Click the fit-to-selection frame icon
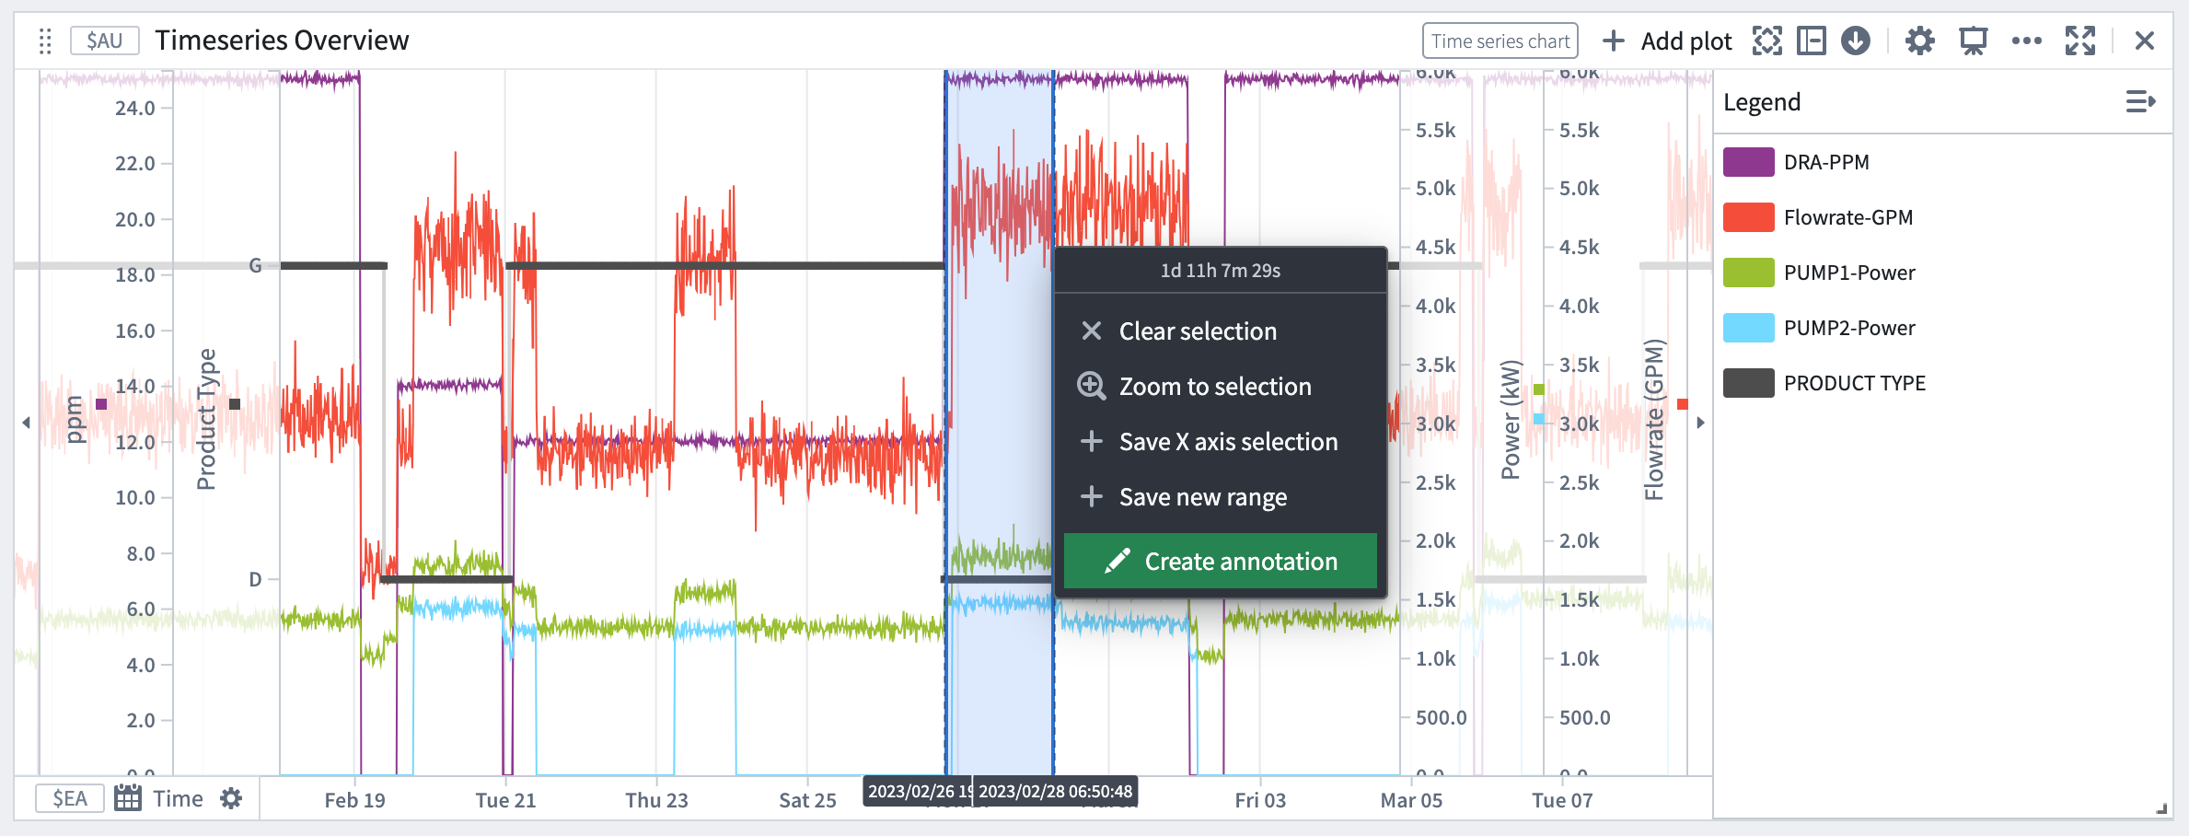 pos(1767,41)
